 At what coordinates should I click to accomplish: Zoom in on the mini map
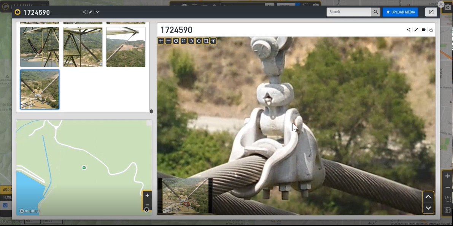click(147, 195)
